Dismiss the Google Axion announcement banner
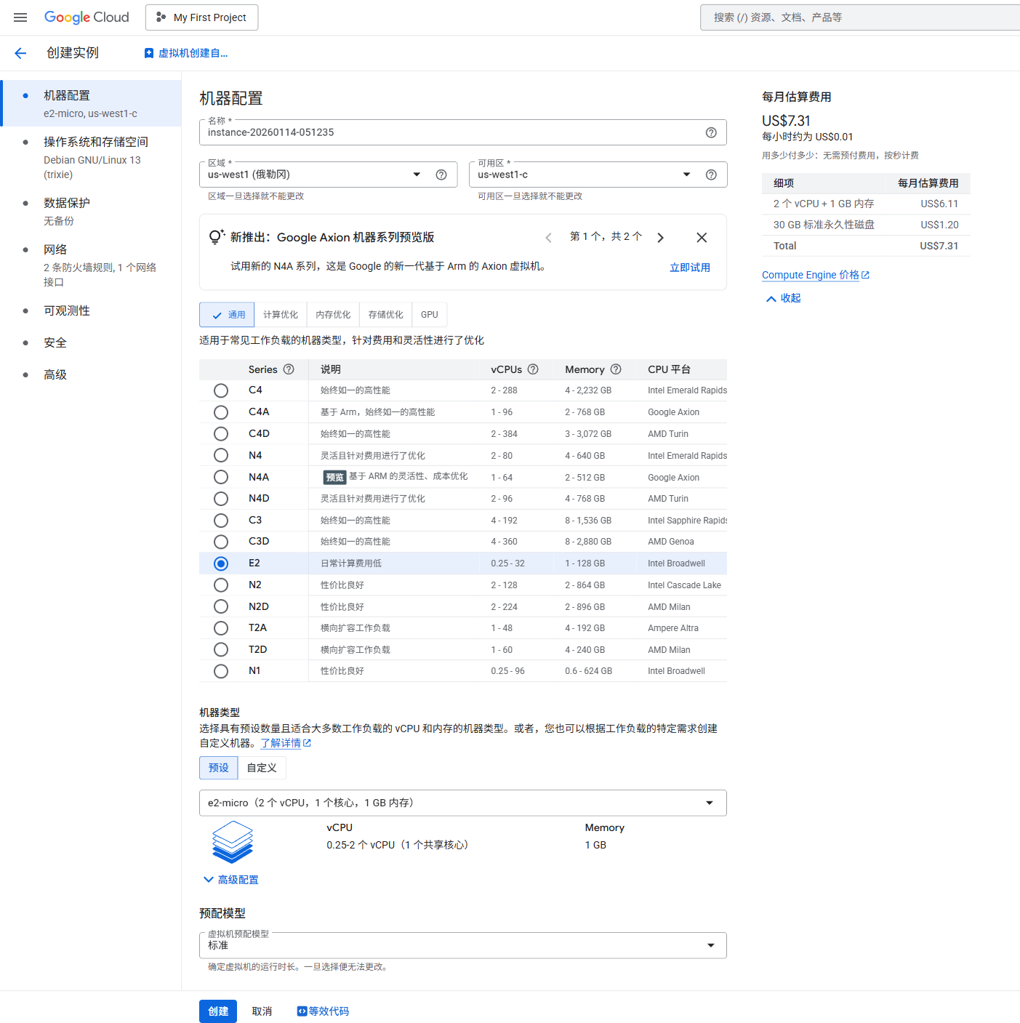The height and width of the screenshot is (1023, 1020). click(x=701, y=238)
